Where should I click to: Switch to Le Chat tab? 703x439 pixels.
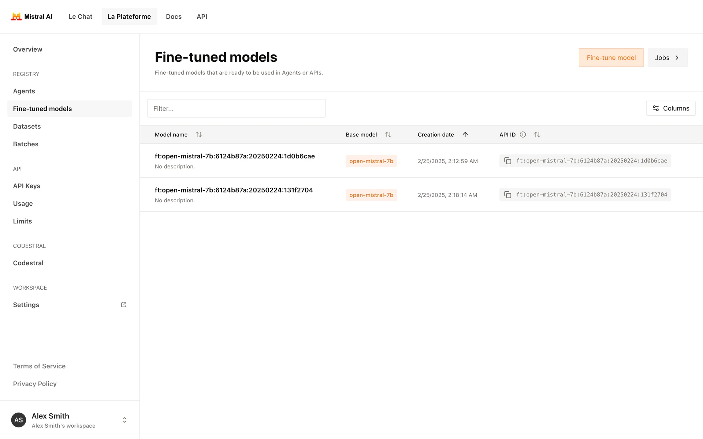pyautogui.click(x=81, y=16)
